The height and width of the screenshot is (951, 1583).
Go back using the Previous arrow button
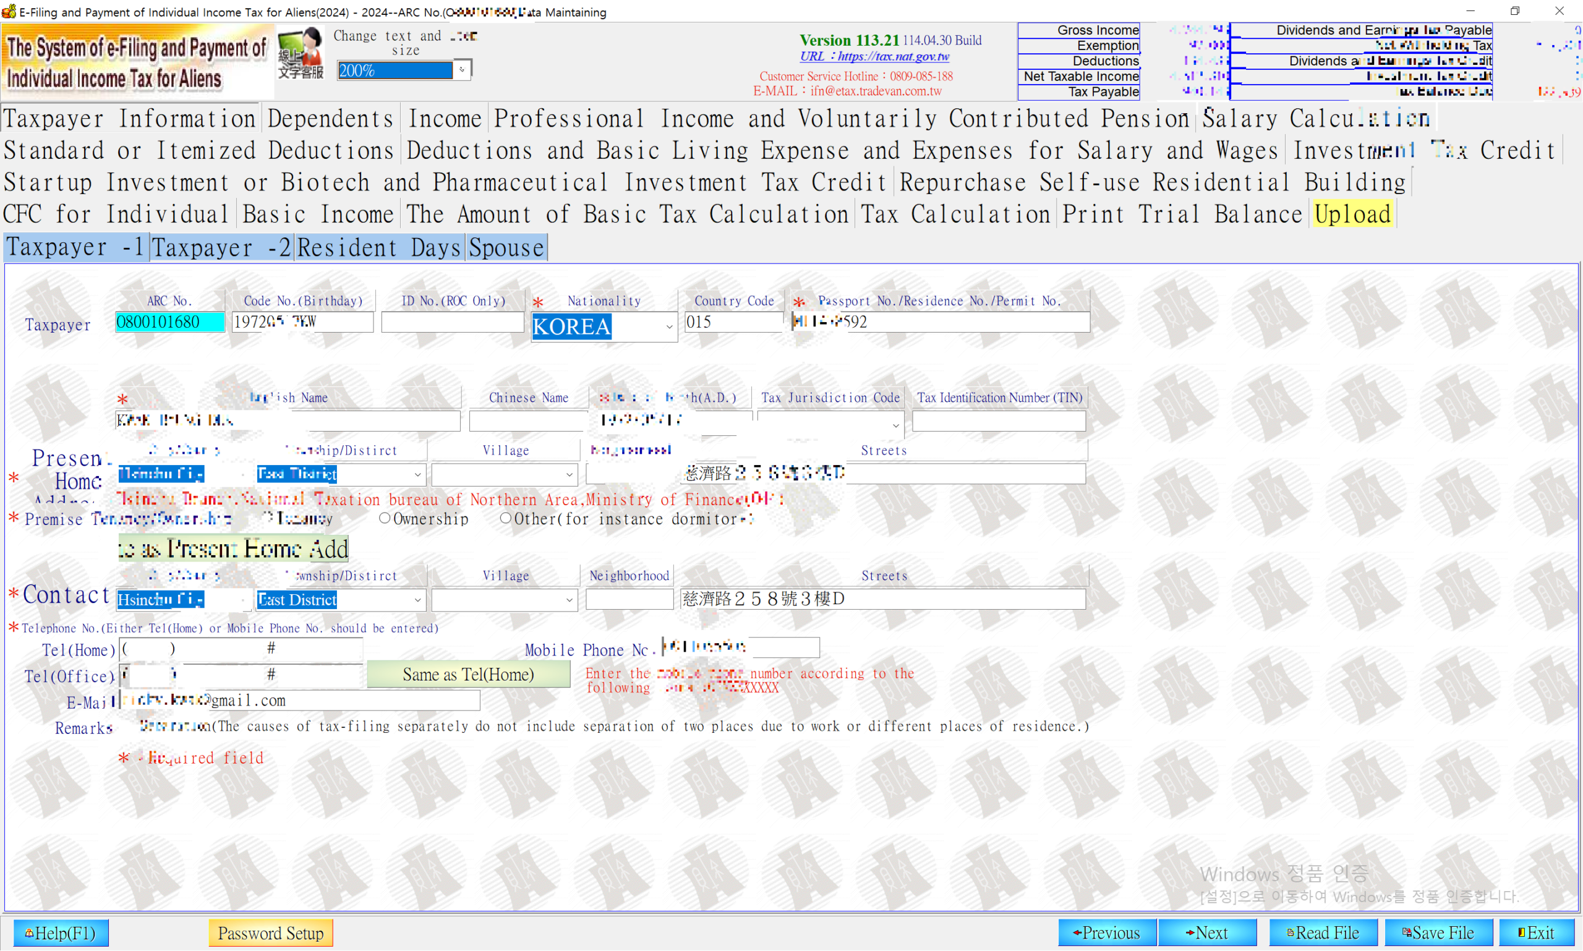point(1107,932)
